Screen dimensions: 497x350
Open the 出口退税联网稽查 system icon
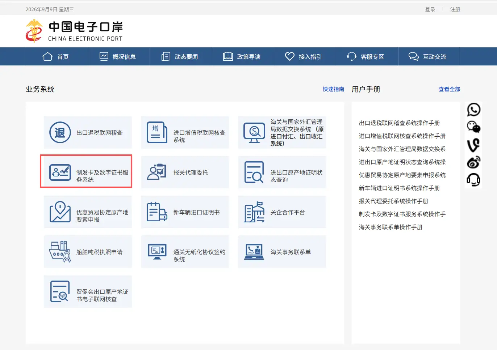[x=60, y=132]
